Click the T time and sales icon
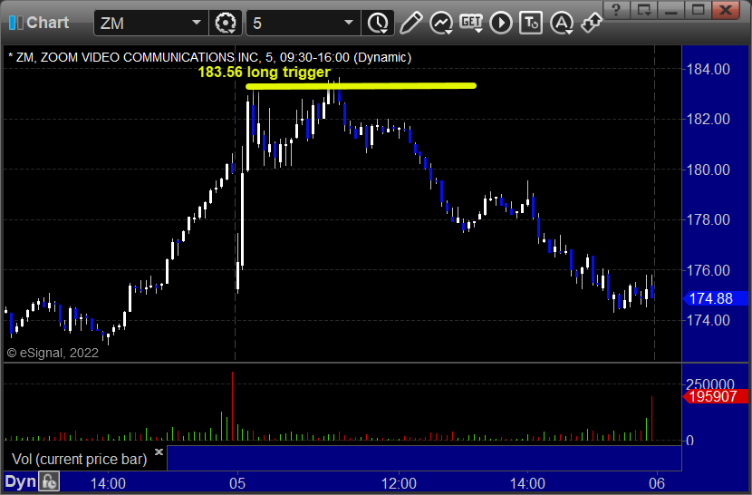 tap(531, 23)
